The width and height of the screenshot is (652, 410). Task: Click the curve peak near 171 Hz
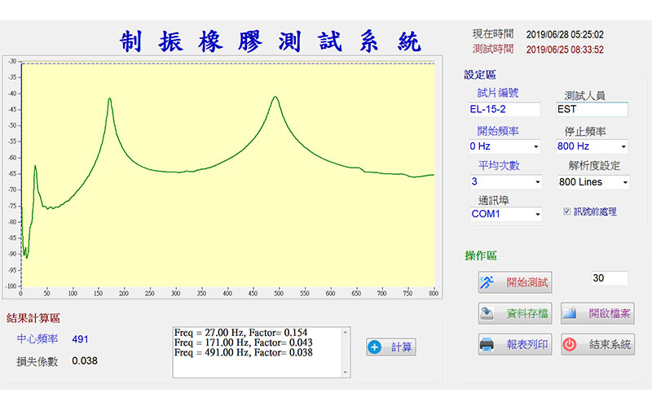(109, 99)
